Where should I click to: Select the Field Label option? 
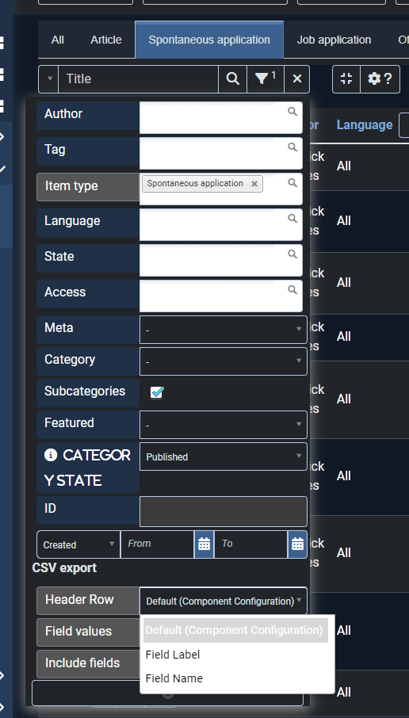click(173, 655)
